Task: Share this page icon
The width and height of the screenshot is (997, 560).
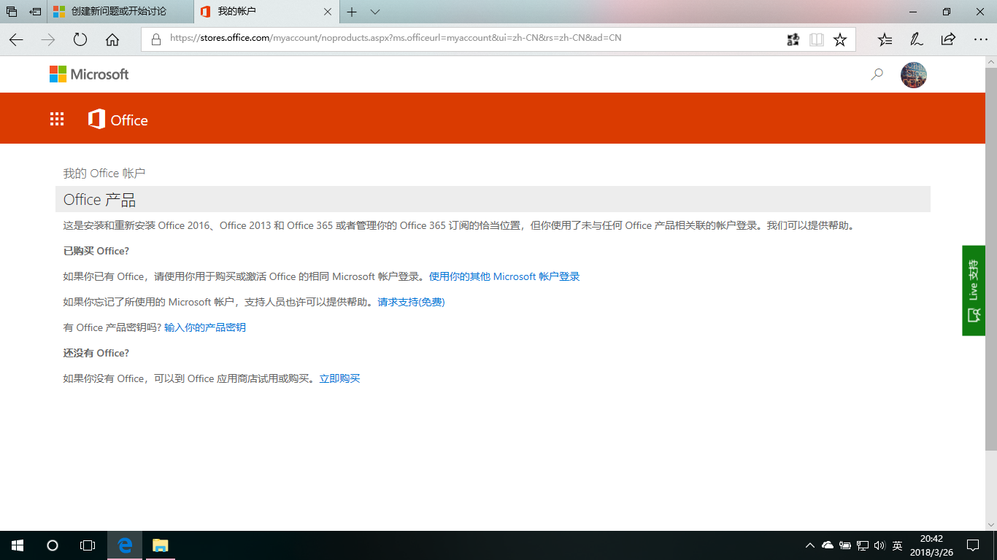Action: 948,39
